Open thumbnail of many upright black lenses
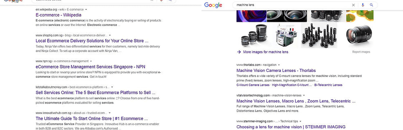Image resolution: width=403 pixels, height=130 pixels. click(x=319, y=35)
